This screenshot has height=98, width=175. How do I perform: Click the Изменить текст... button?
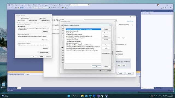coord(106,53)
